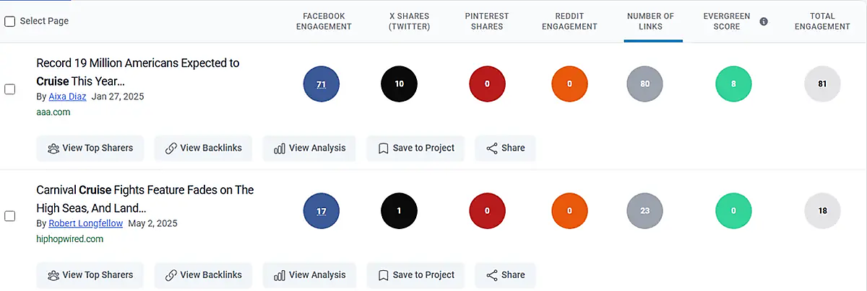867x291 pixels.
Task: Check the box for the Record 19 Million Americans article
Action: tap(10, 89)
